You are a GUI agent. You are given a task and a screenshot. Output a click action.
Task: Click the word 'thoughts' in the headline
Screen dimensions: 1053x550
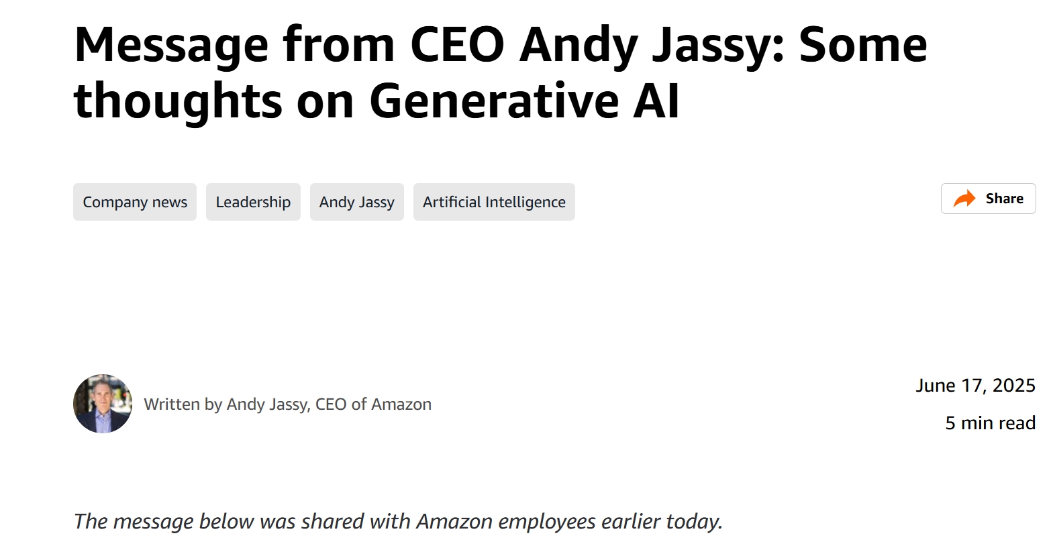pyautogui.click(x=178, y=101)
